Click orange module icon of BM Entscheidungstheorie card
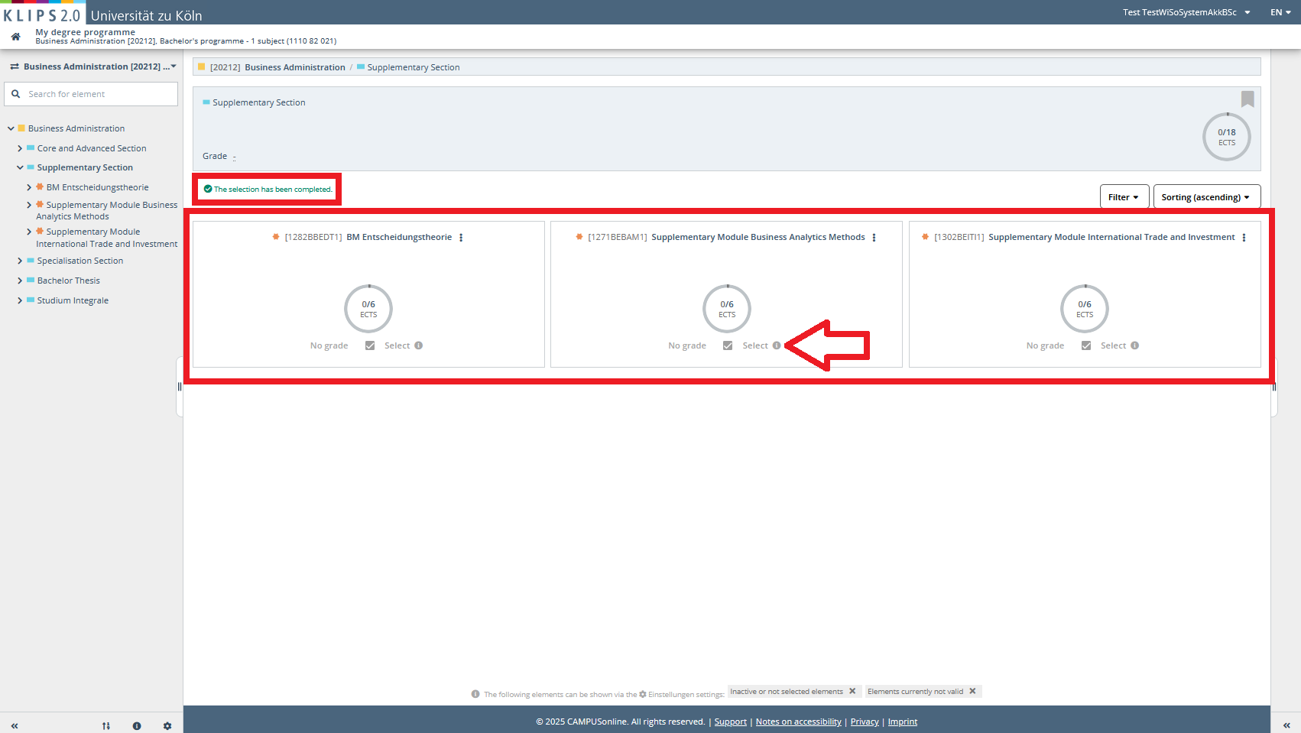 point(276,237)
